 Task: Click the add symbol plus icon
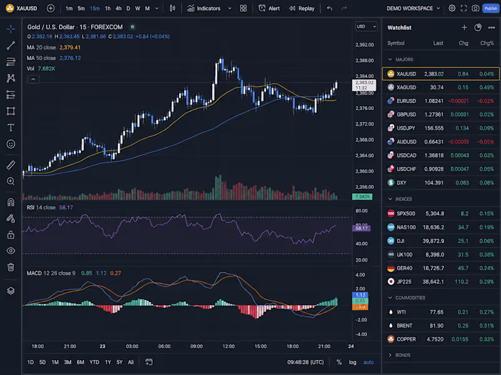point(51,8)
